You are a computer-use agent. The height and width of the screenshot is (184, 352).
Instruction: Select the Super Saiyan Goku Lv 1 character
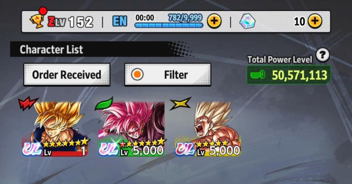point(55,128)
